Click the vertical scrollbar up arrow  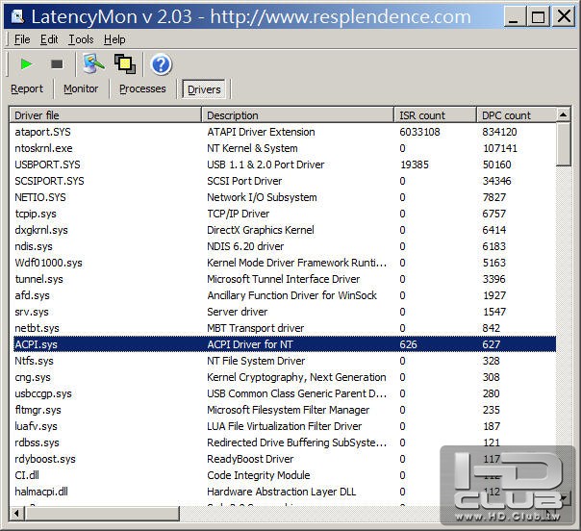(x=564, y=114)
